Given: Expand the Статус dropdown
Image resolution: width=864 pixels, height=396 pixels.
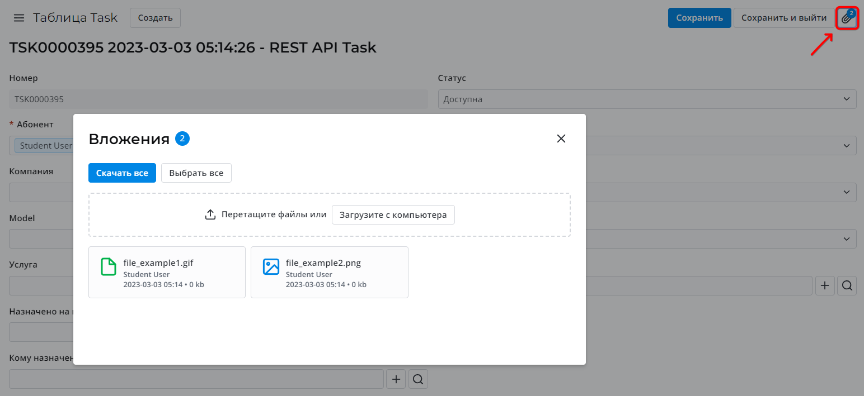Looking at the screenshot, I should [x=647, y=99].
